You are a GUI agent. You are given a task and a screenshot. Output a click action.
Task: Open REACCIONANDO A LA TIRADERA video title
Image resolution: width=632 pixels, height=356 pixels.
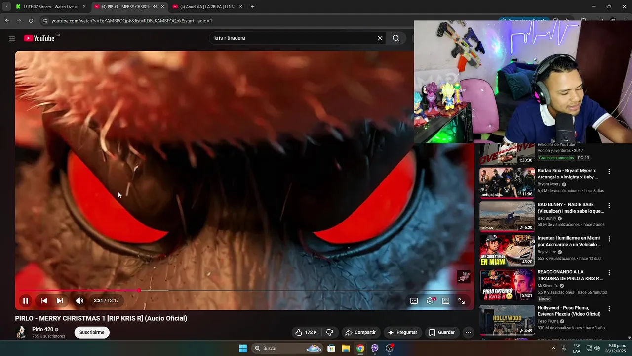(570, 275)
